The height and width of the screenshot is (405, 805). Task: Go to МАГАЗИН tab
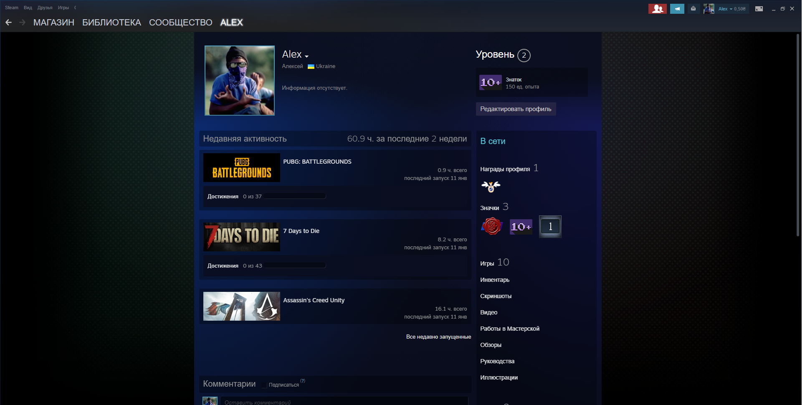click(x=54, y=23)
